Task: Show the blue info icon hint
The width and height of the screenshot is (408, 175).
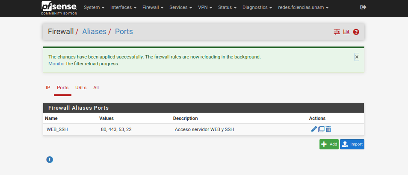Action: point(50,160)
